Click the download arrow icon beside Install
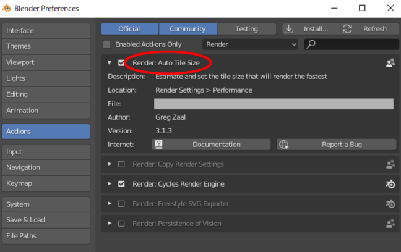The width and height of the screenshot is (401, 252). pyautogui.click(x=289, y=29)
